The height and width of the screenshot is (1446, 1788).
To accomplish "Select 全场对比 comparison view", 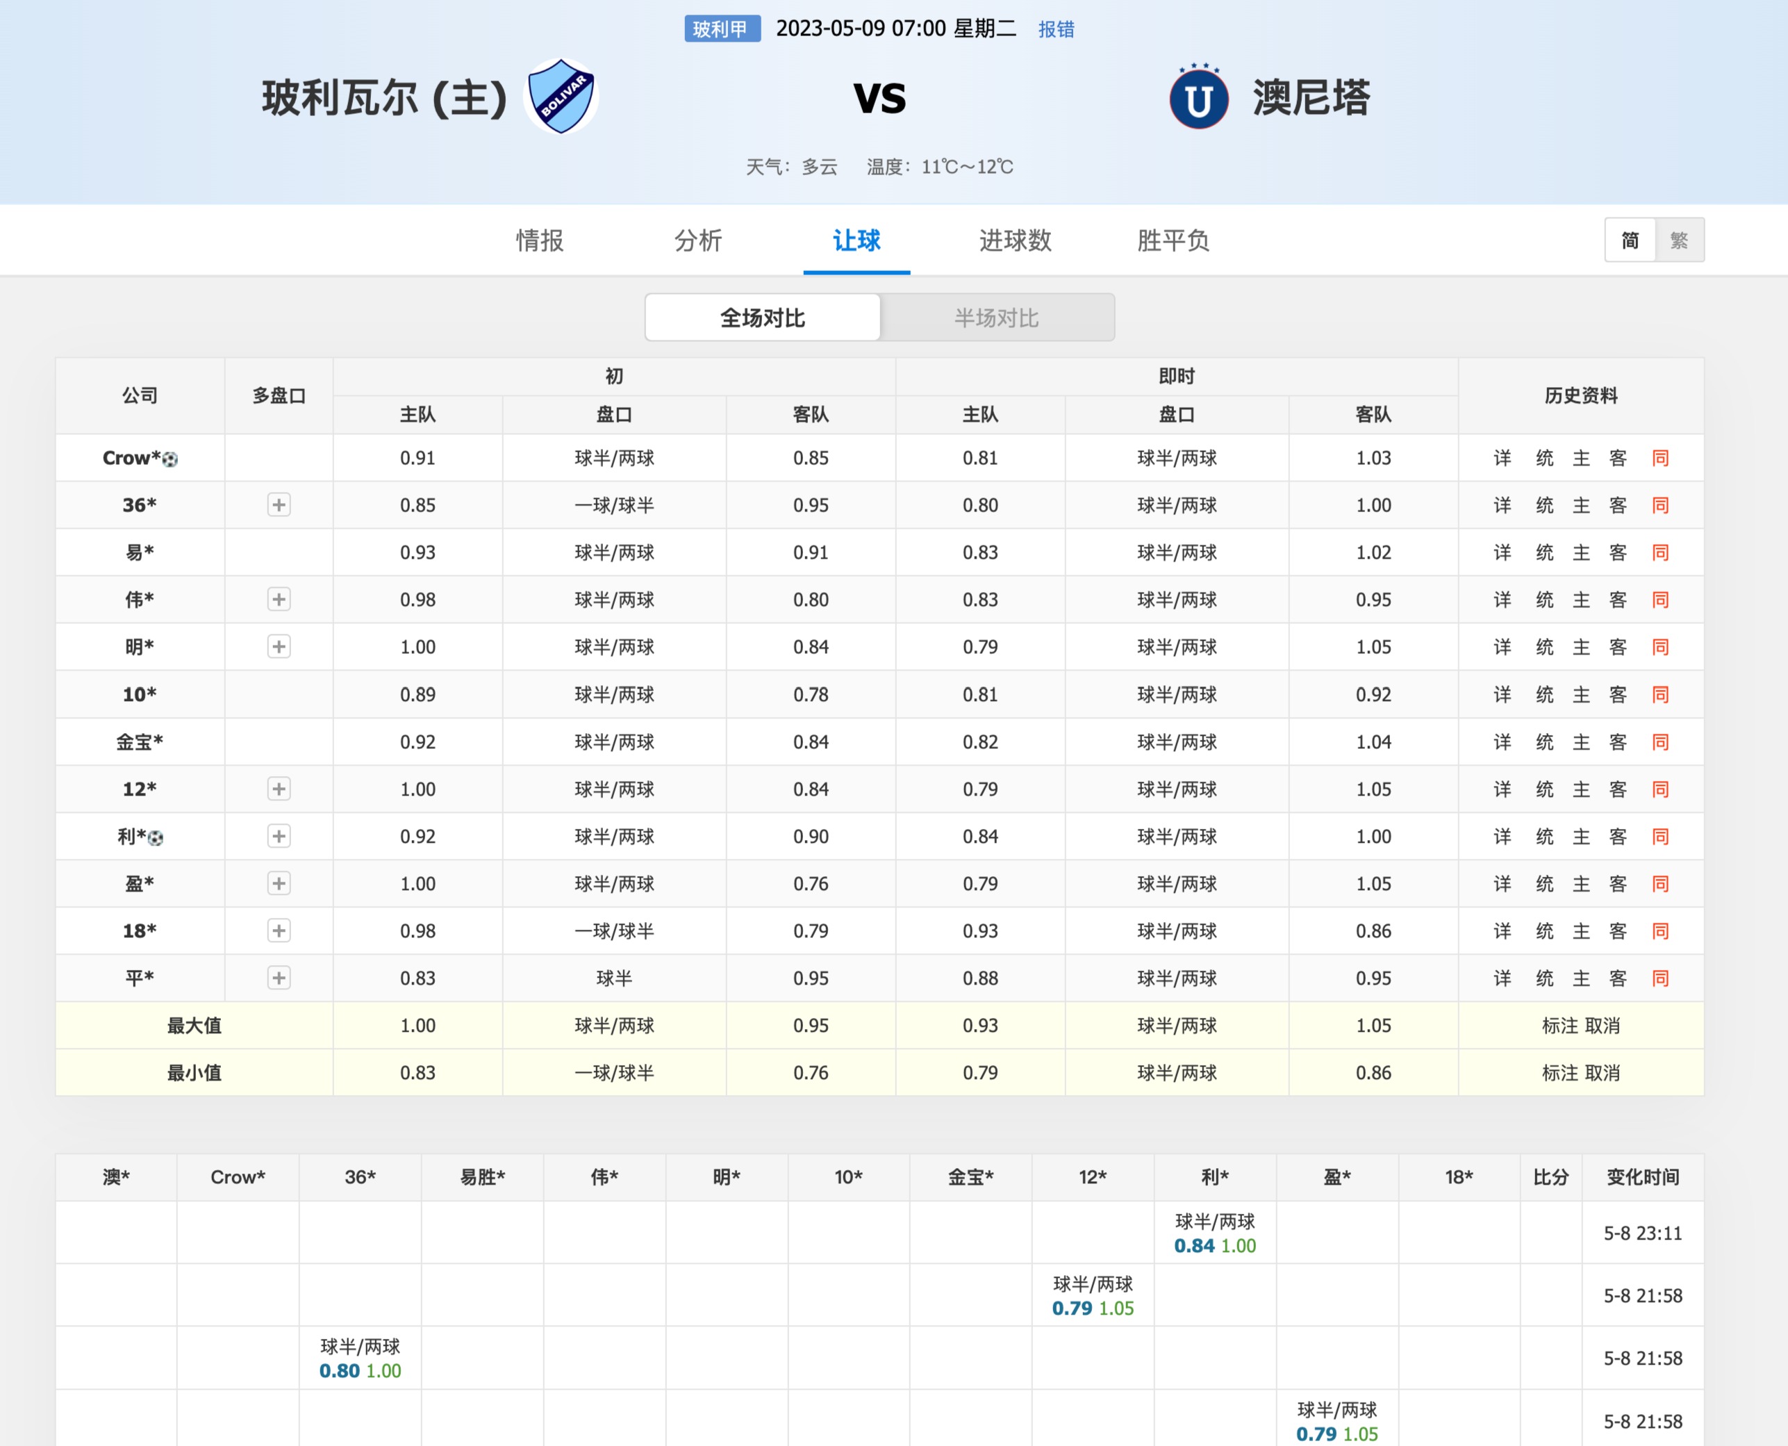I will click(x=763, y=318).
